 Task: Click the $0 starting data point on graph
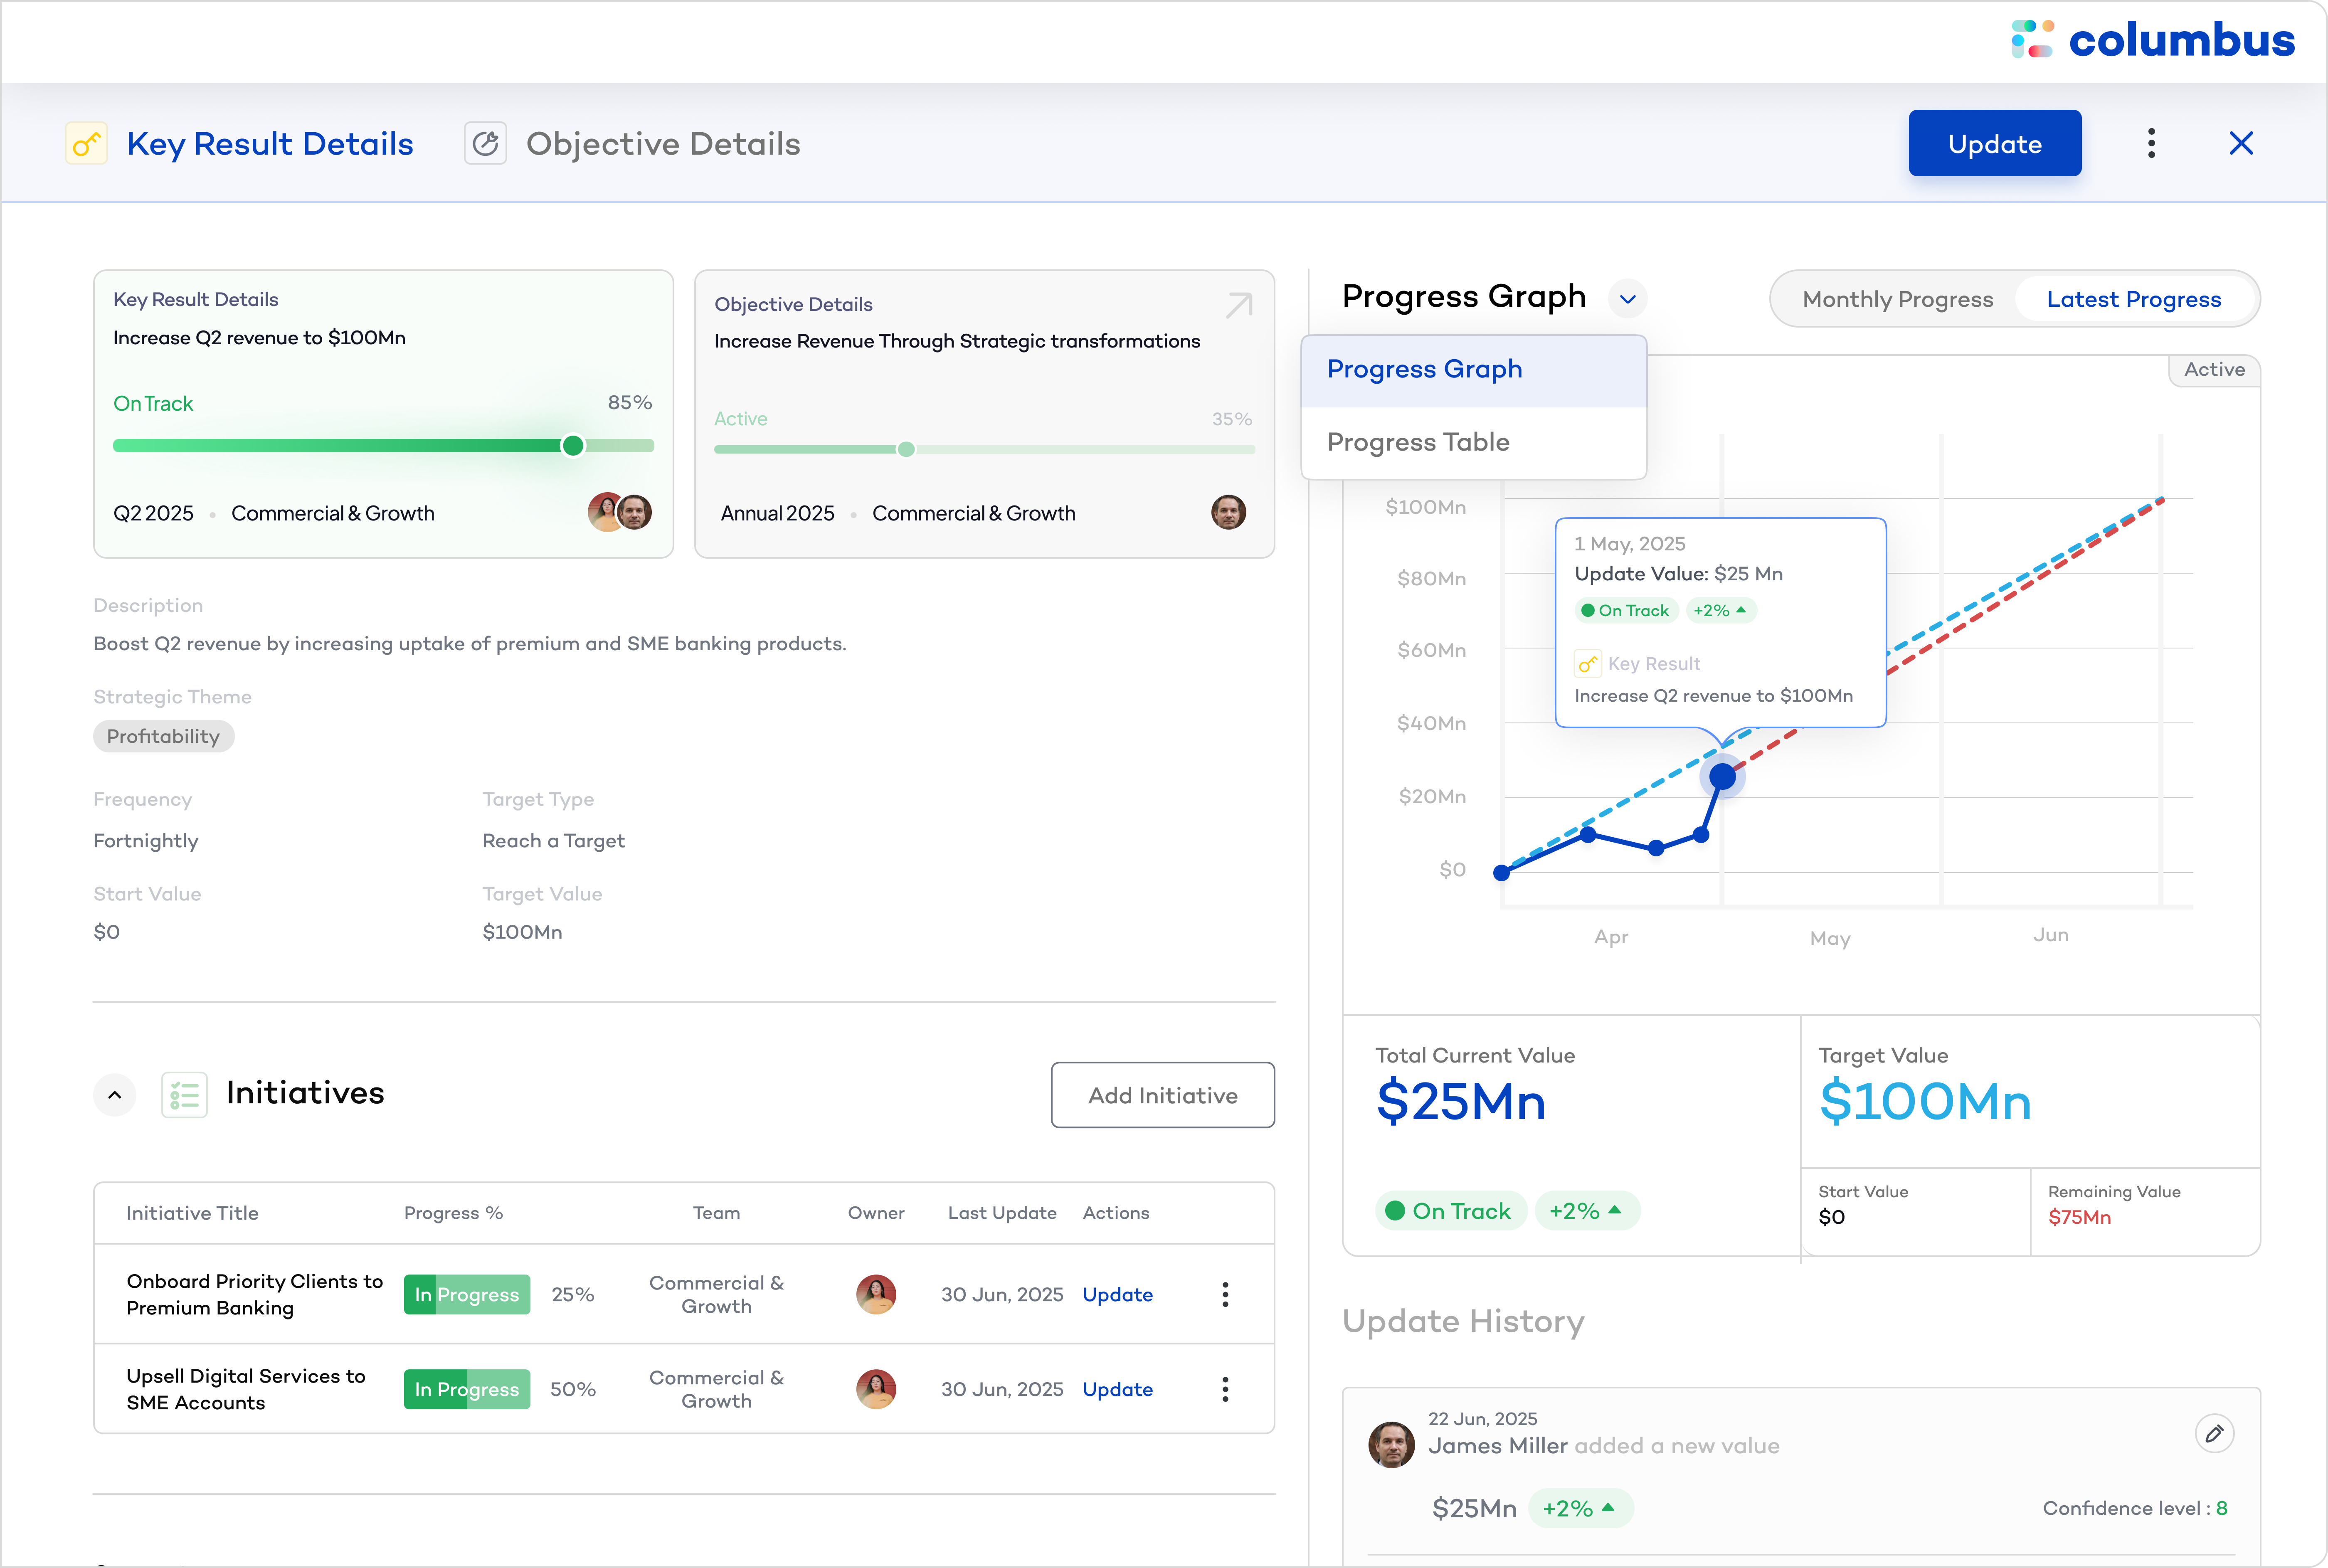[1501, 873]
